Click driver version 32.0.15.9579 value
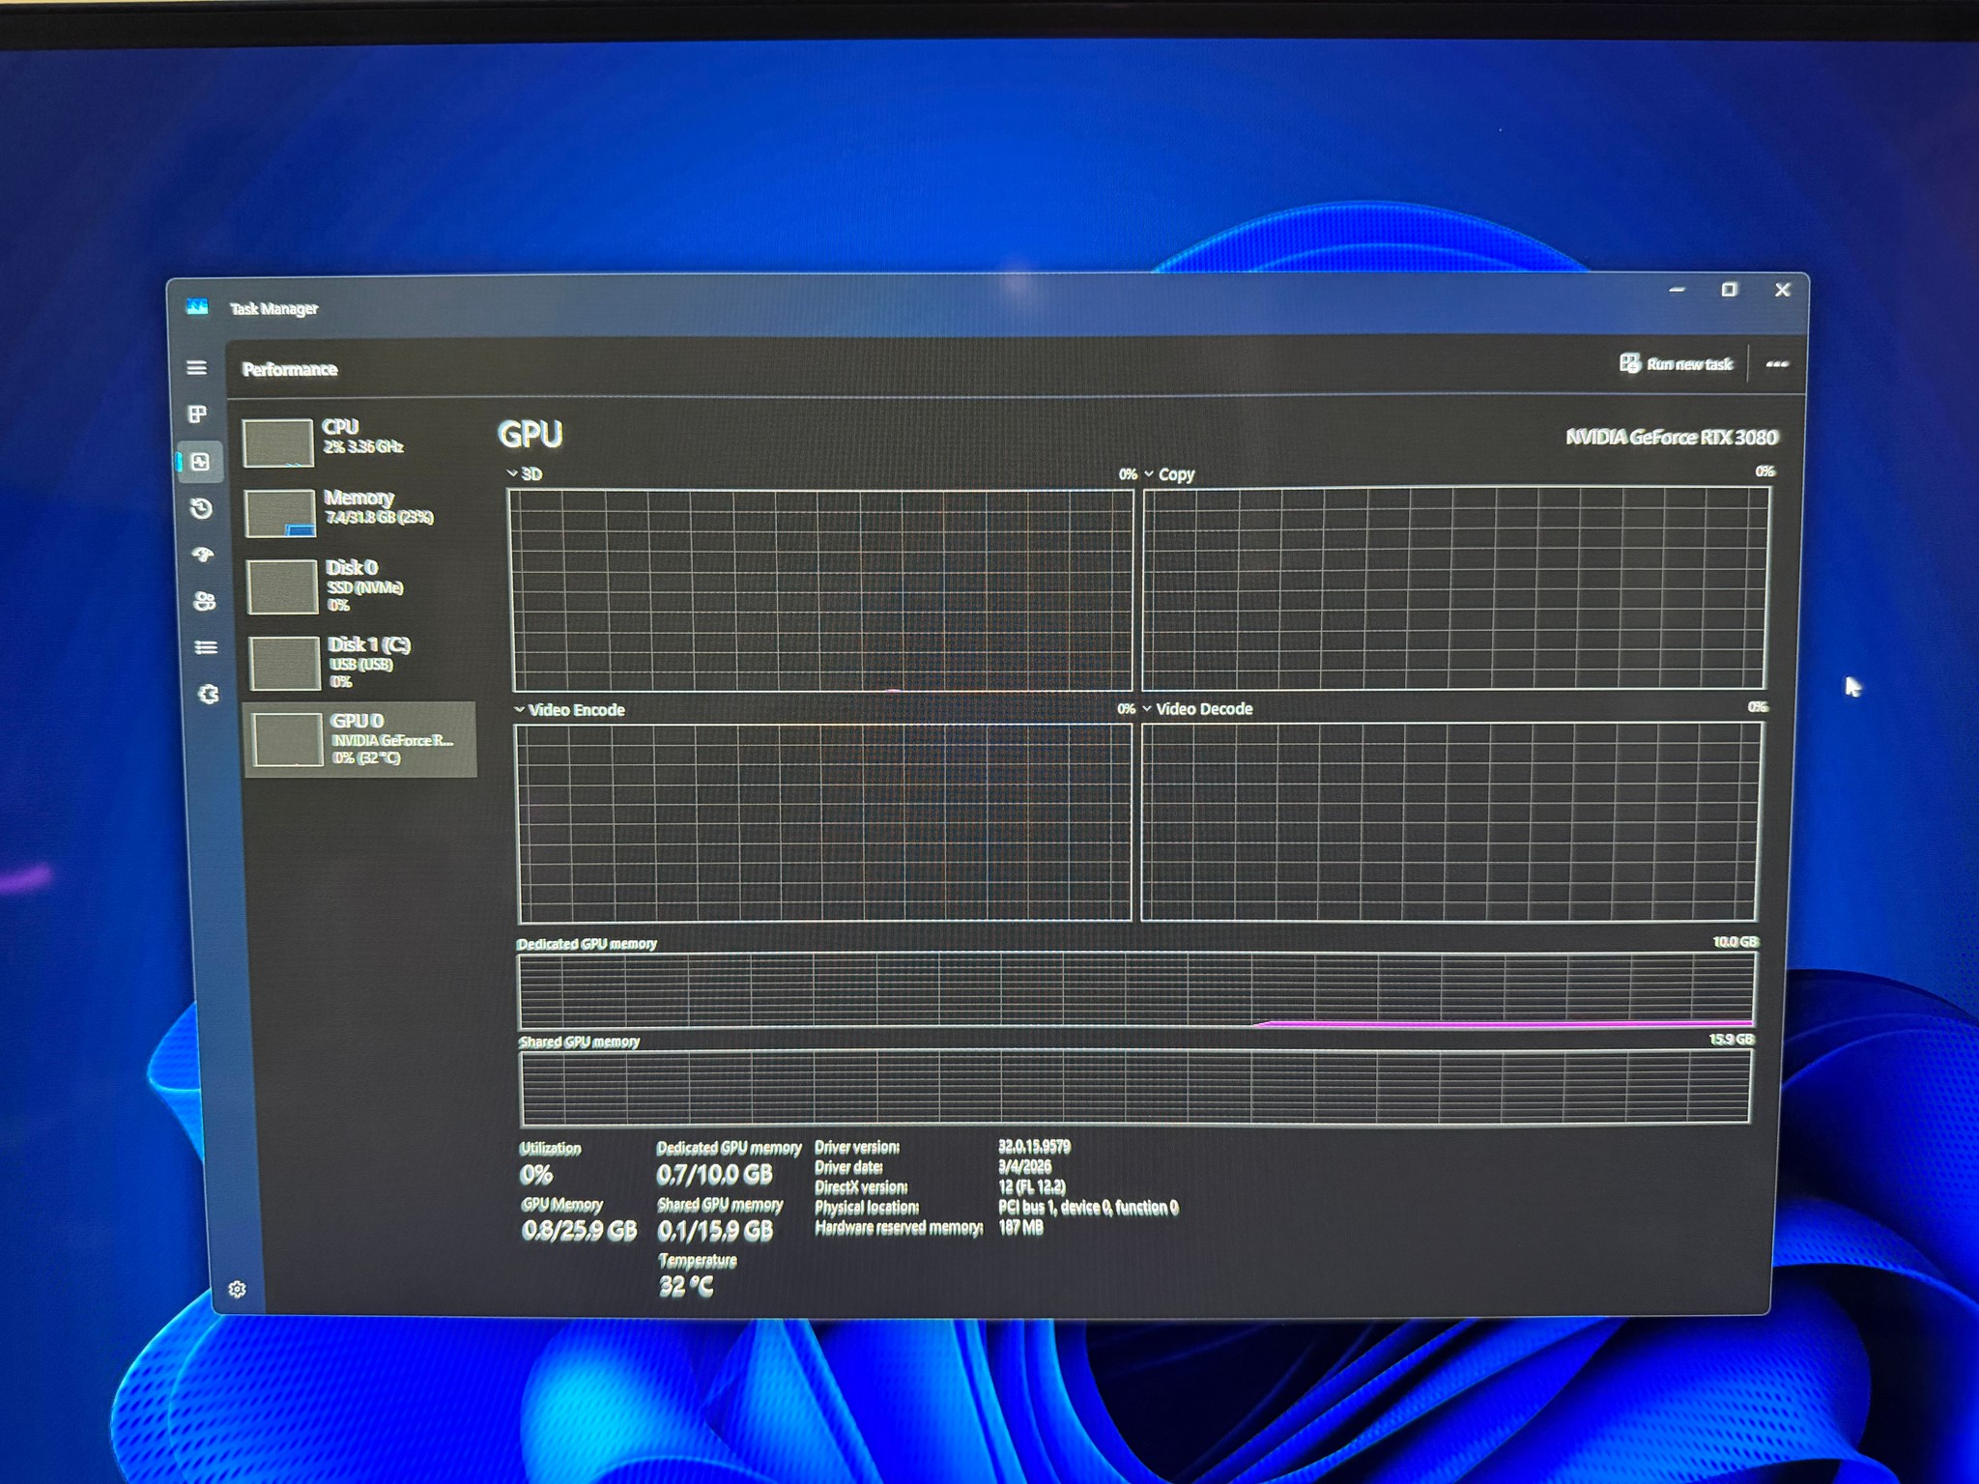 tap(1034, 1147)
